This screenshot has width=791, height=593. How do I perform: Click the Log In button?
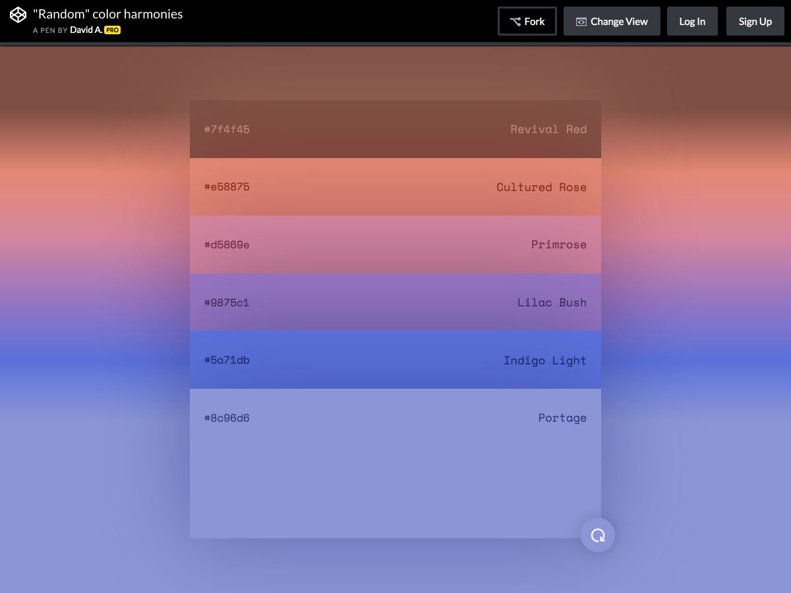pyautogui.click(x=692, y=21)
